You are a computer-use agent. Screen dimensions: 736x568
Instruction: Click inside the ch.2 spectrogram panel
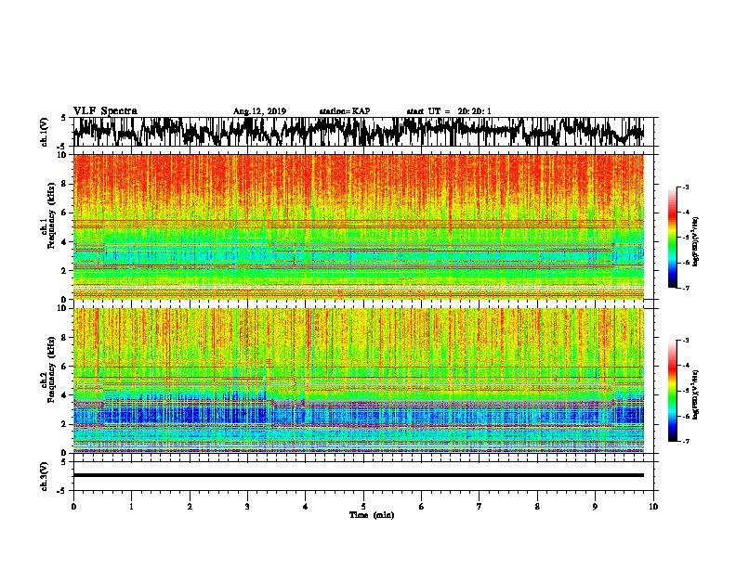coord(359,381)
